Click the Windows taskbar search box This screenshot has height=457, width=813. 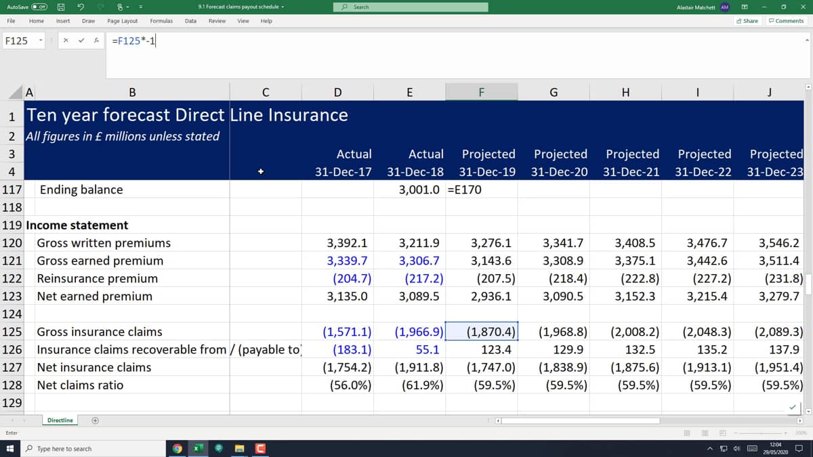[x=93, y=449]
